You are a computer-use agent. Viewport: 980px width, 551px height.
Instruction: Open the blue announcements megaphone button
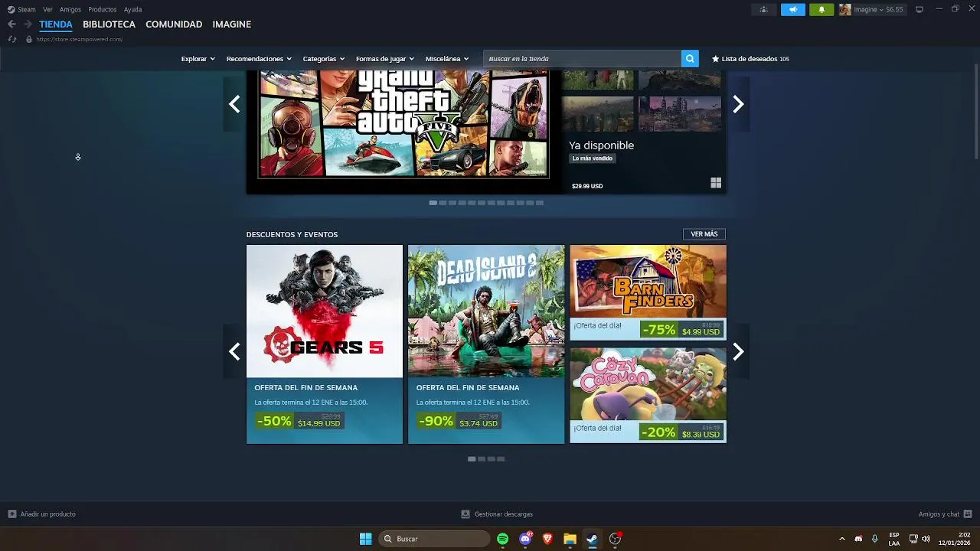793,9
